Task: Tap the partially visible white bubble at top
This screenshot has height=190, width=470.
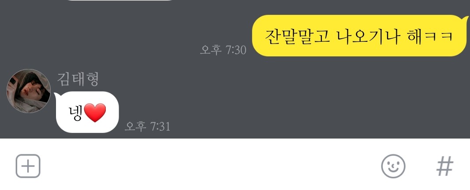Action: pyautogui.click(x=119, y=0)
